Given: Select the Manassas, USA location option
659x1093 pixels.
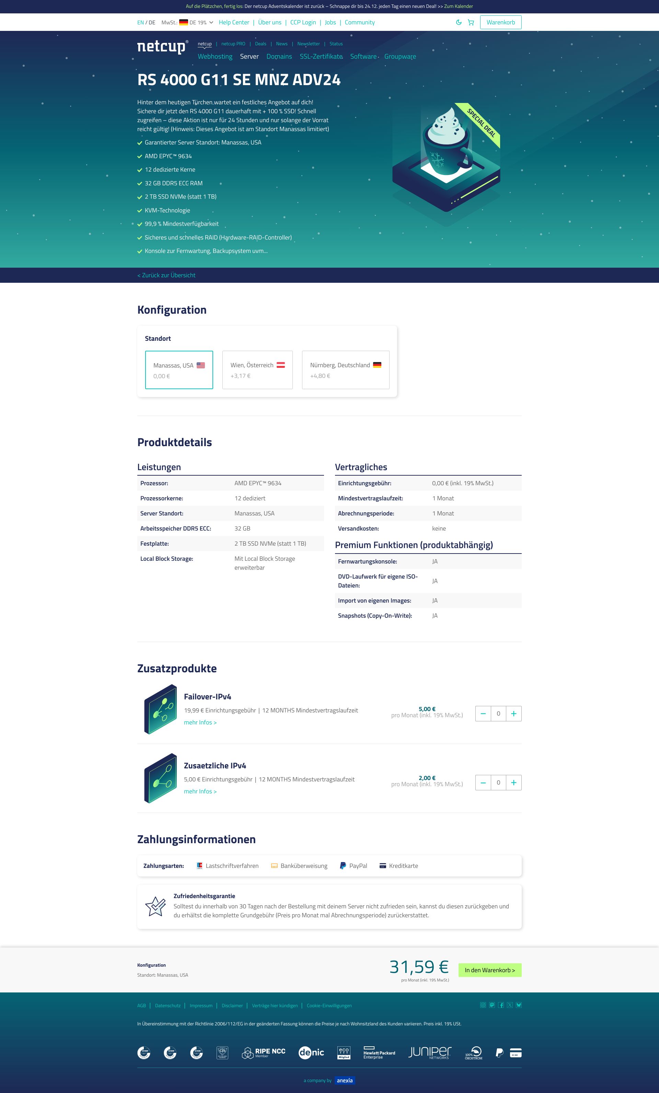Looking at the screenshot, I should [179, 370].
